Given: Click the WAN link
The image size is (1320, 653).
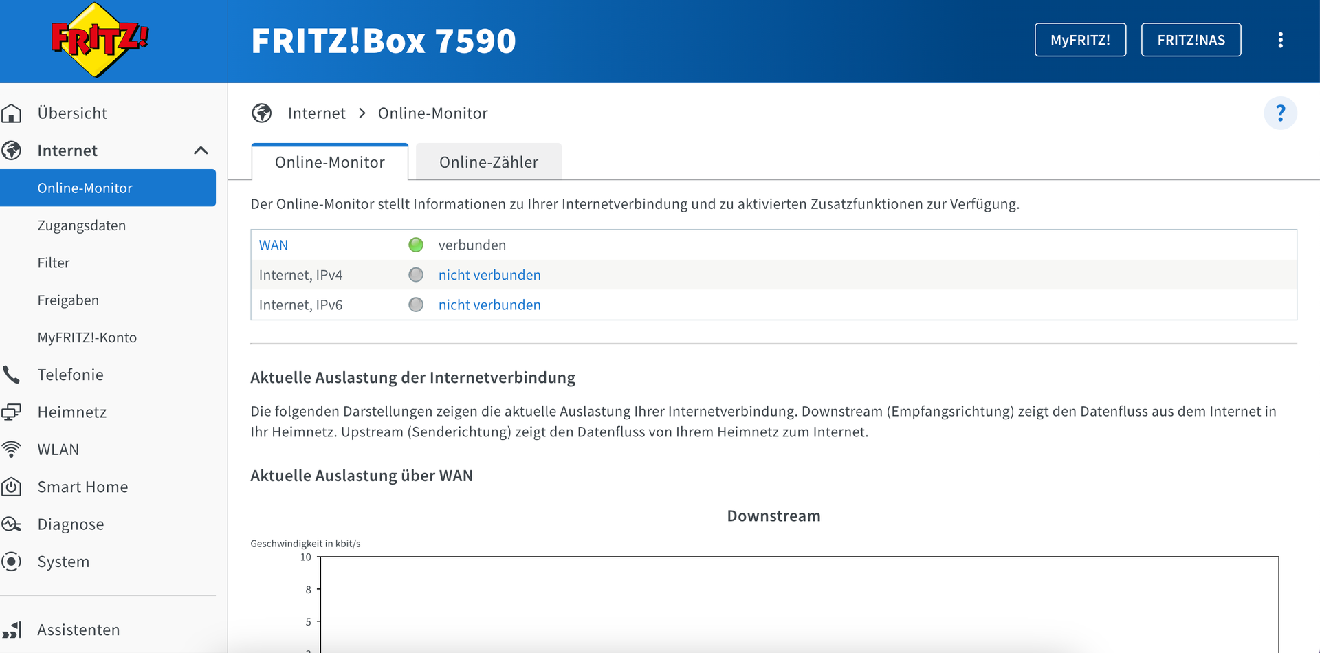Looking at the screenshot, I should (x=274, y=245).
